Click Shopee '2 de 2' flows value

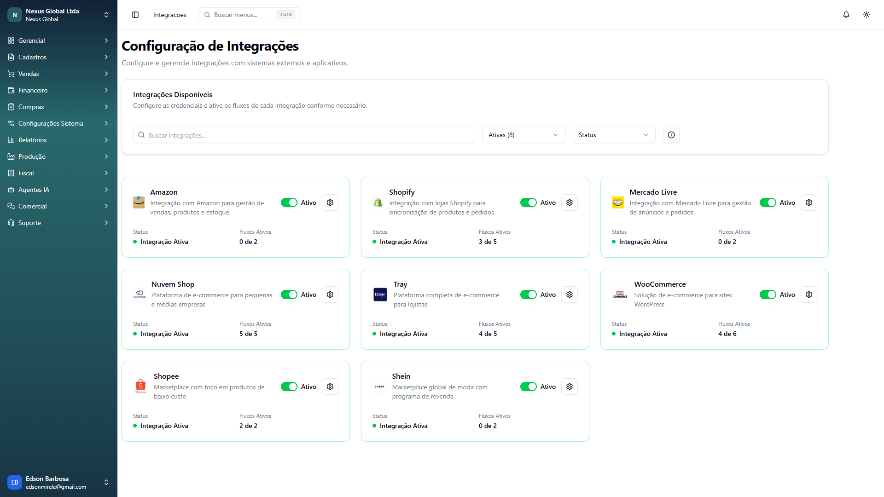[248, 426]
